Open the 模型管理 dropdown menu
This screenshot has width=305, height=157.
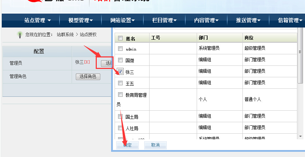[80, 21]
